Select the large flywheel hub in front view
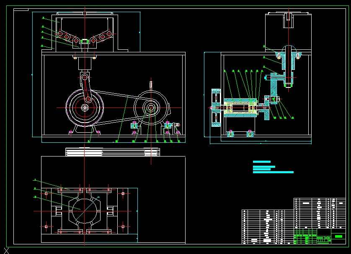The image size is (351, 254). tap(85, 108)
